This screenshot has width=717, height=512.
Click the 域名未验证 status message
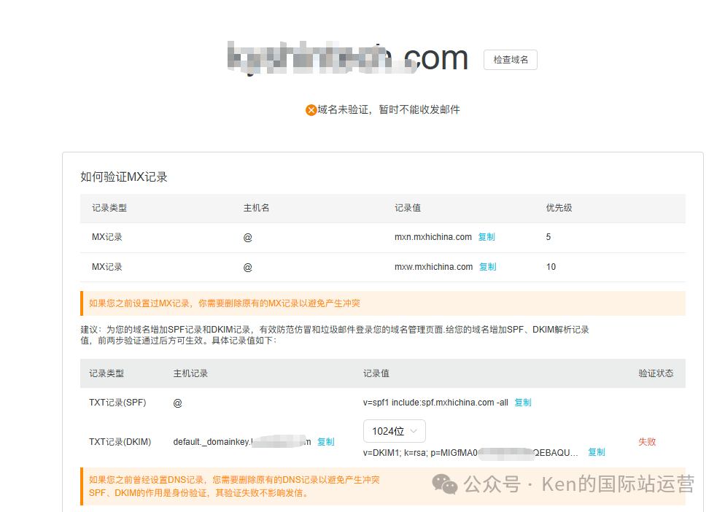[x=389, y=109]
